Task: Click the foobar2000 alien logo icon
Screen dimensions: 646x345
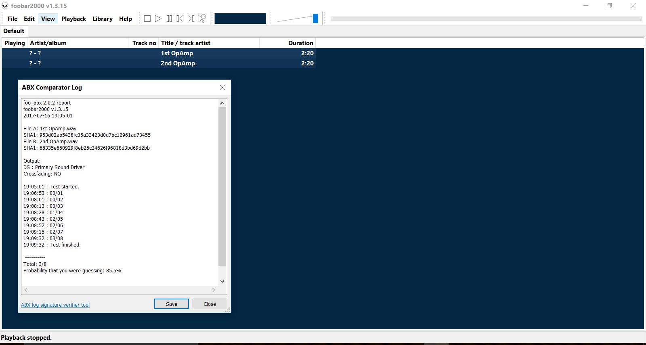Action: (x=5, y=6)
